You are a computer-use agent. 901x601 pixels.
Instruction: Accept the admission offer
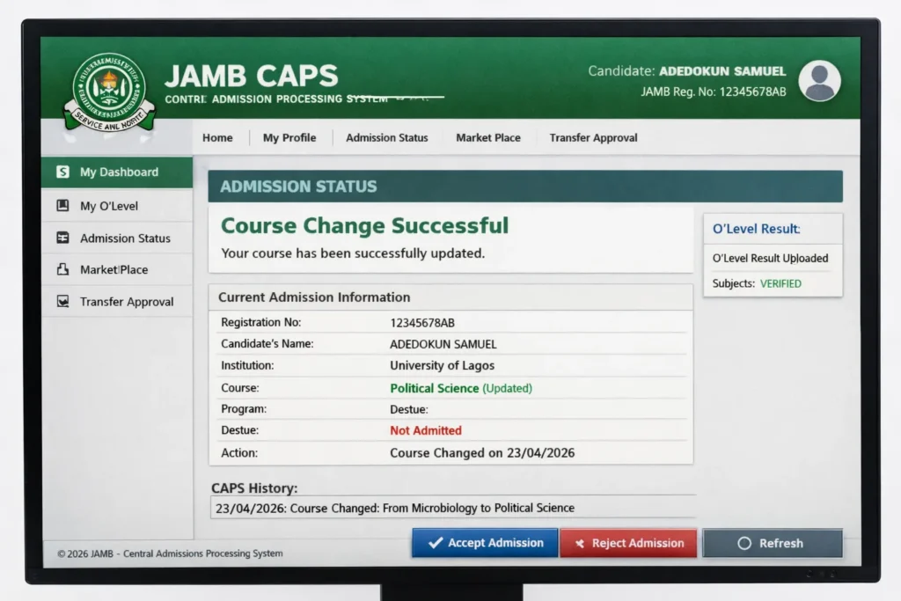(484, 543)
